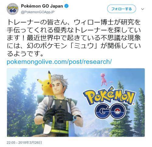Click the tweet body text paragraph
Screen dimensions: 152x147
click(x=74, y=38)
